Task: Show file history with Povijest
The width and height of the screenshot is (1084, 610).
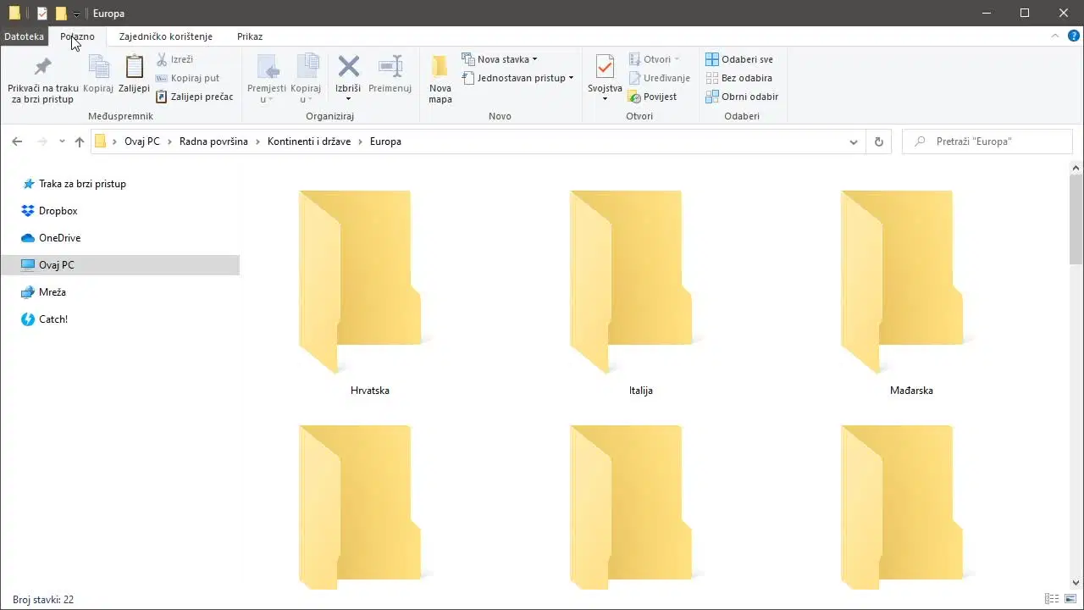Action: (x=652, y=97)
